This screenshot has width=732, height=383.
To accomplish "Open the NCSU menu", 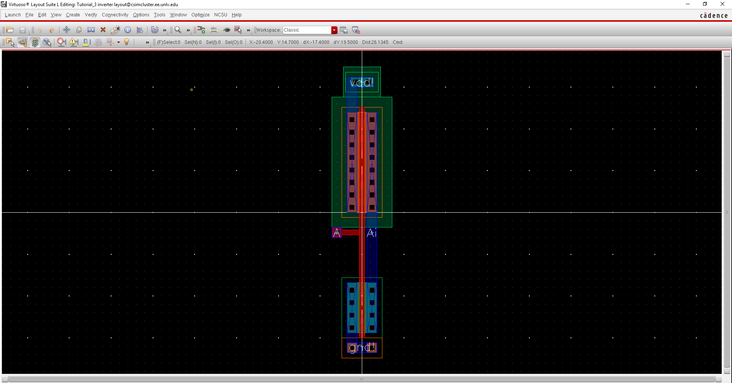I will pos(220,15).
